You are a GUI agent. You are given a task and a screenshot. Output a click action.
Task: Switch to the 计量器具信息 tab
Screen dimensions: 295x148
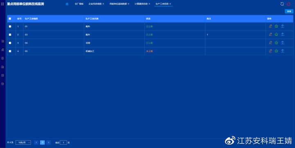[x=141, y=4]
